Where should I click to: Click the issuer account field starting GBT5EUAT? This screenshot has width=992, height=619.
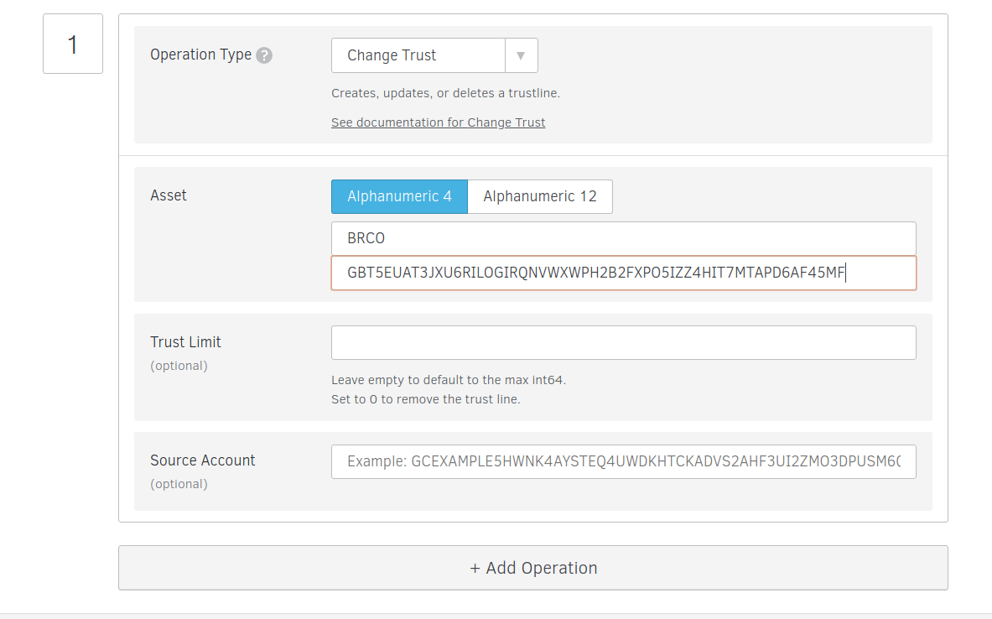click(x=623, y=273)
